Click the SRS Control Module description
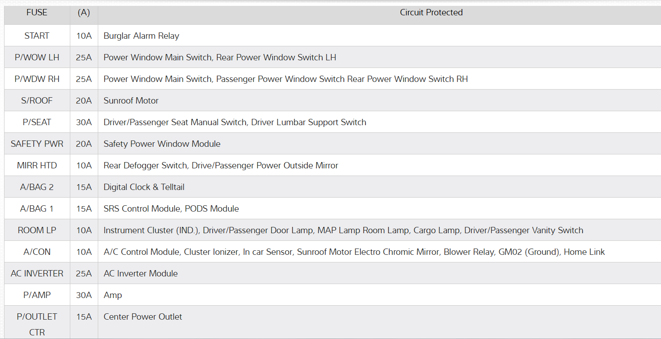661x339 pixels. 171,209
